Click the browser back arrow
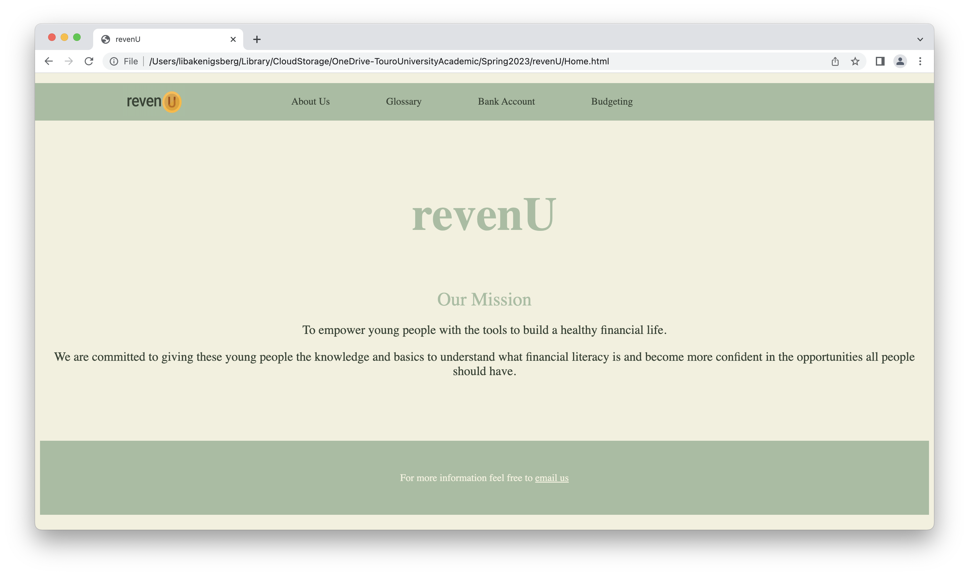This screenshot has width=969, height=576. point(48,61)
